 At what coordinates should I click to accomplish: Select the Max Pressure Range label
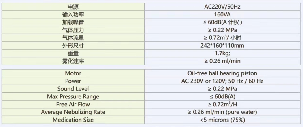(x=73, y=96)
